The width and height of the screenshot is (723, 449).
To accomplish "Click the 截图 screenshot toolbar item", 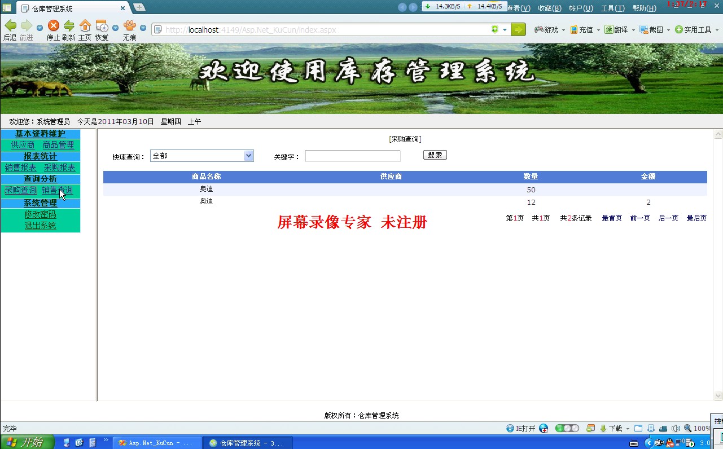I will 651,29.
